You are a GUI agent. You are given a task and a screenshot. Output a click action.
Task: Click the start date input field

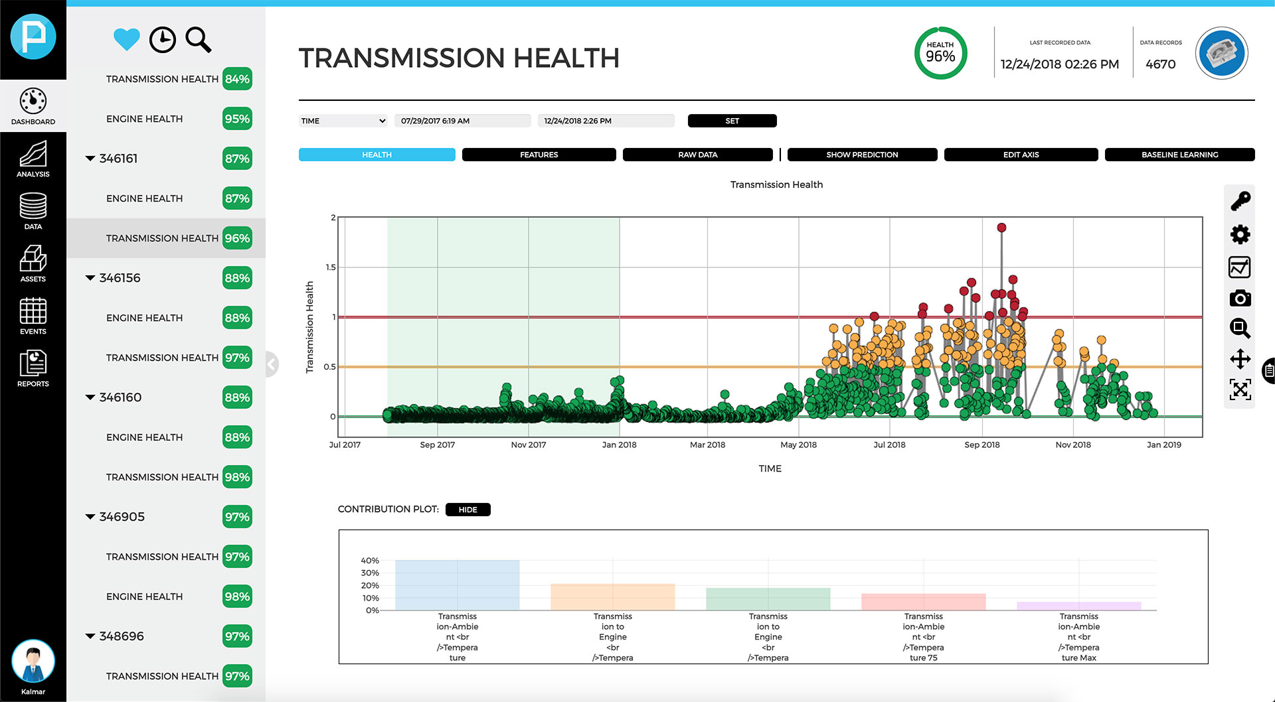coord(462,121)
